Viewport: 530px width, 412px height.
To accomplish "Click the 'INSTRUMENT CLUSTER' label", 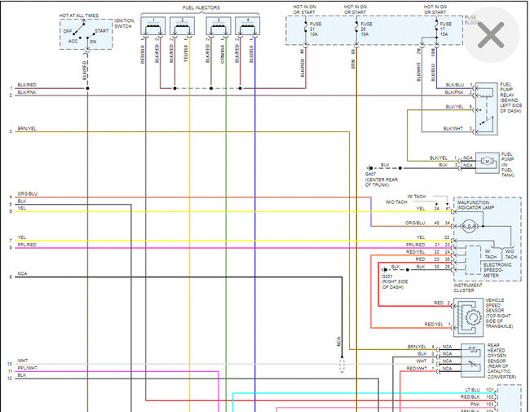I will 468,288.
